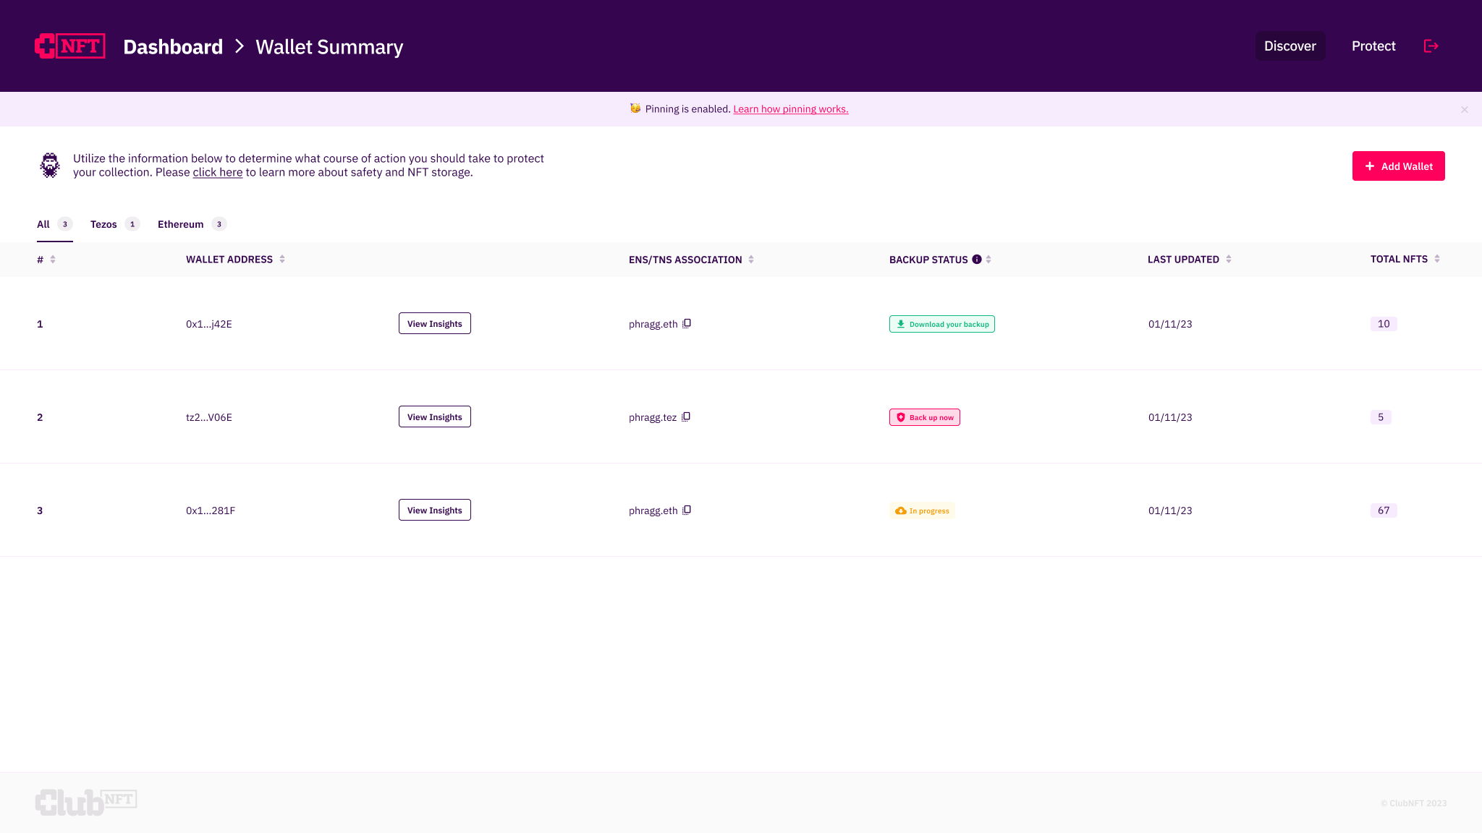1482x833 pixels.
Task: Sort table by row number column
Action: coord(53,260)
